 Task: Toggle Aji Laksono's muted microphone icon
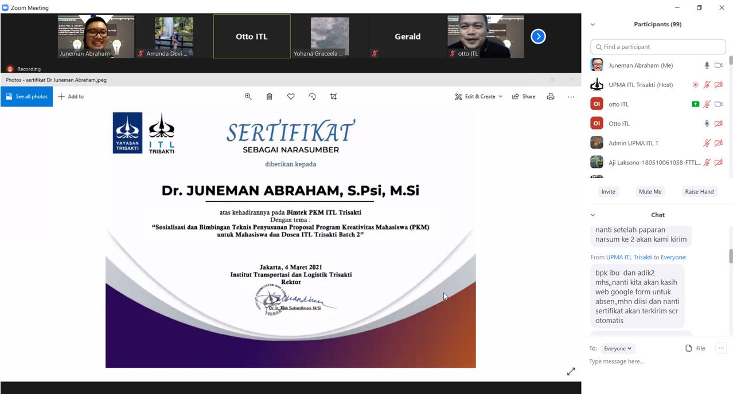coord(707,163)
